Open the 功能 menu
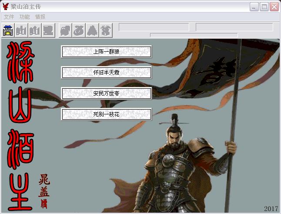 coord(25,17)
